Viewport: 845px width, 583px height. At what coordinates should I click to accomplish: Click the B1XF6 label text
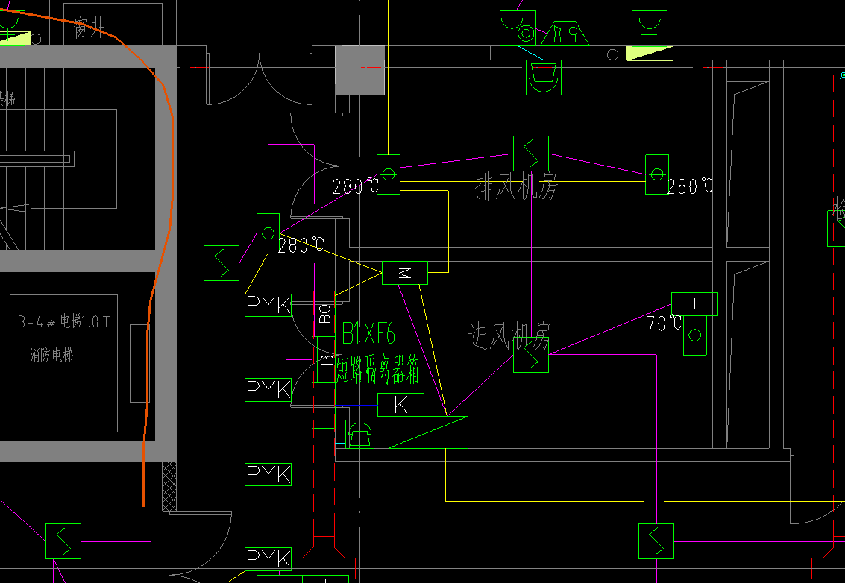368,334
